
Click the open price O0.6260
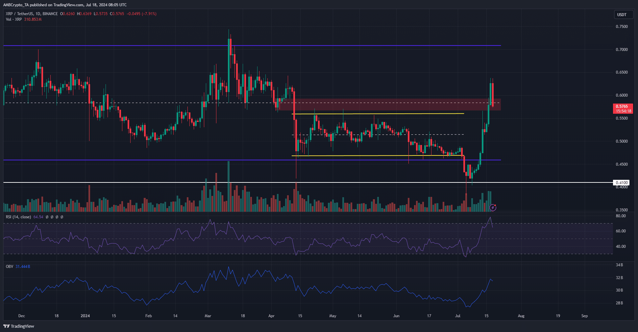click(x=67, y=14)
